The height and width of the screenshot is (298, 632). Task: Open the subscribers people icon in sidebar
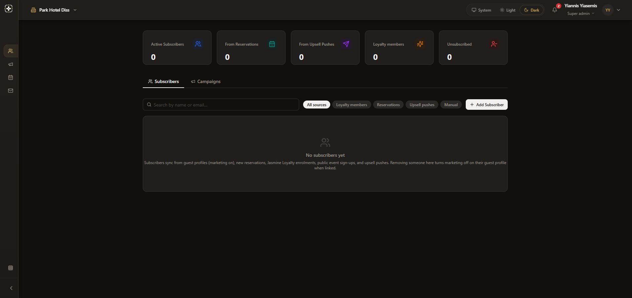(11, 51)
